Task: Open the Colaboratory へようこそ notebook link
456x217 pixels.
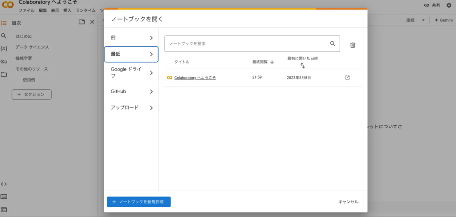Action: (195, 78)
